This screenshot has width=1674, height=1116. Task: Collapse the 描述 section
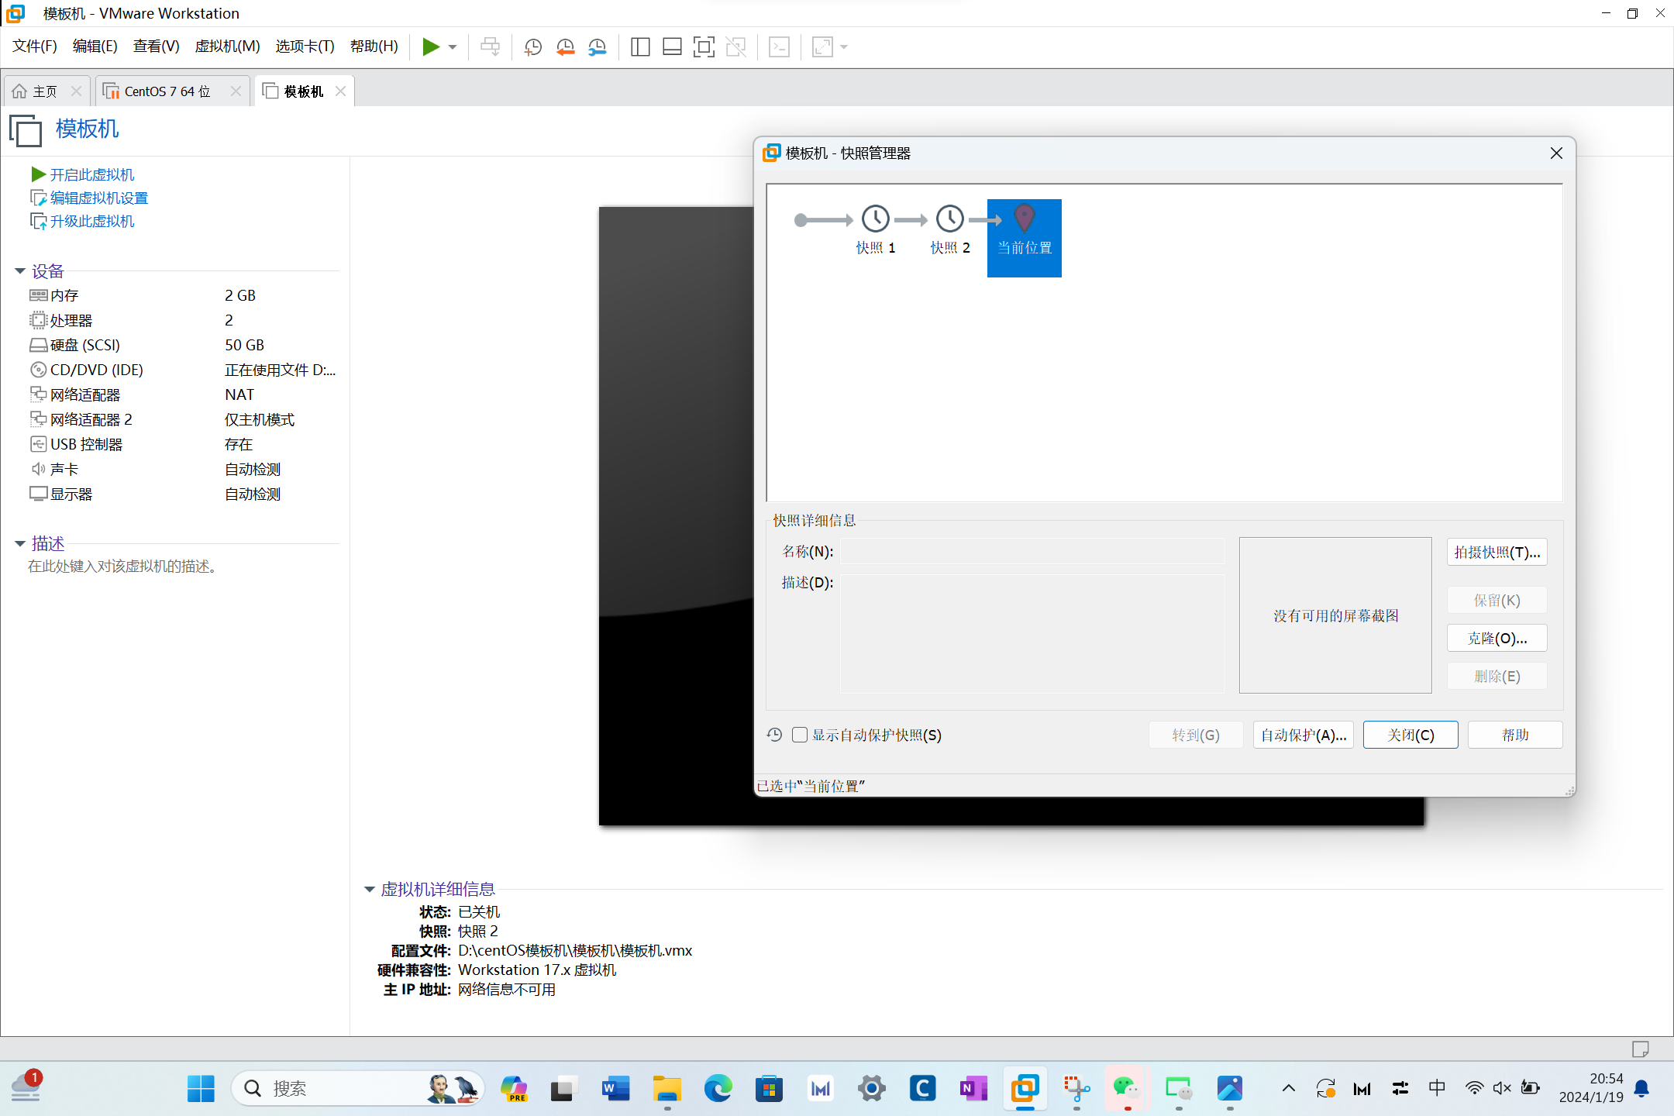pyautogui.click(x=20, y=544)
